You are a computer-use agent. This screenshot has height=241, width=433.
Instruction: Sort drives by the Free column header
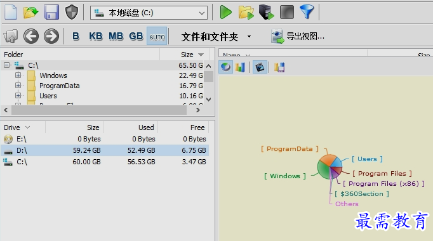point(183,127)
